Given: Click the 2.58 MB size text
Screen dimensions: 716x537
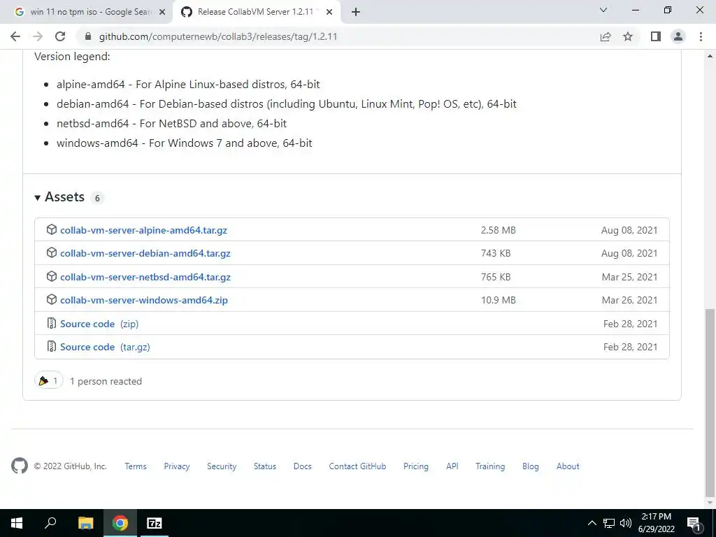Looking at the screenshot, I should click(498, 230).
